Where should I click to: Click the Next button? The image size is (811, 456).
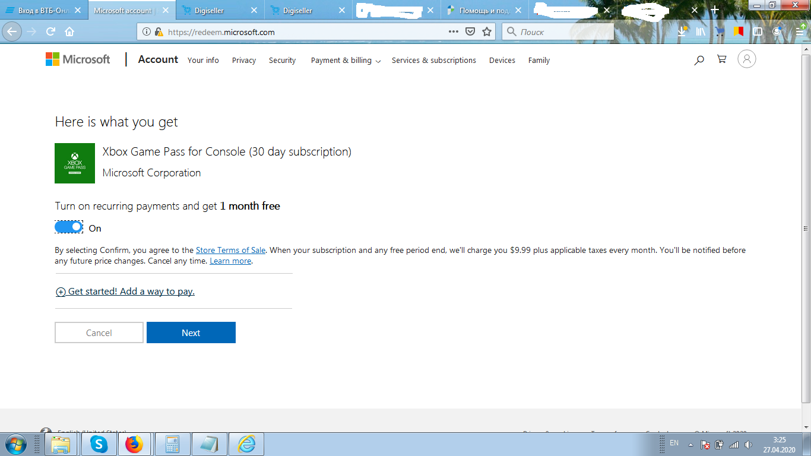pyautogui.click(x=191, y=332)
